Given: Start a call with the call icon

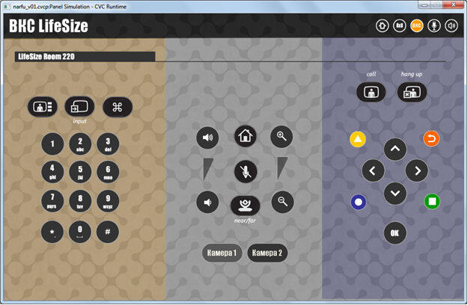Looking at the screenshot, I should pyautogui.click(x=371, y=92).
